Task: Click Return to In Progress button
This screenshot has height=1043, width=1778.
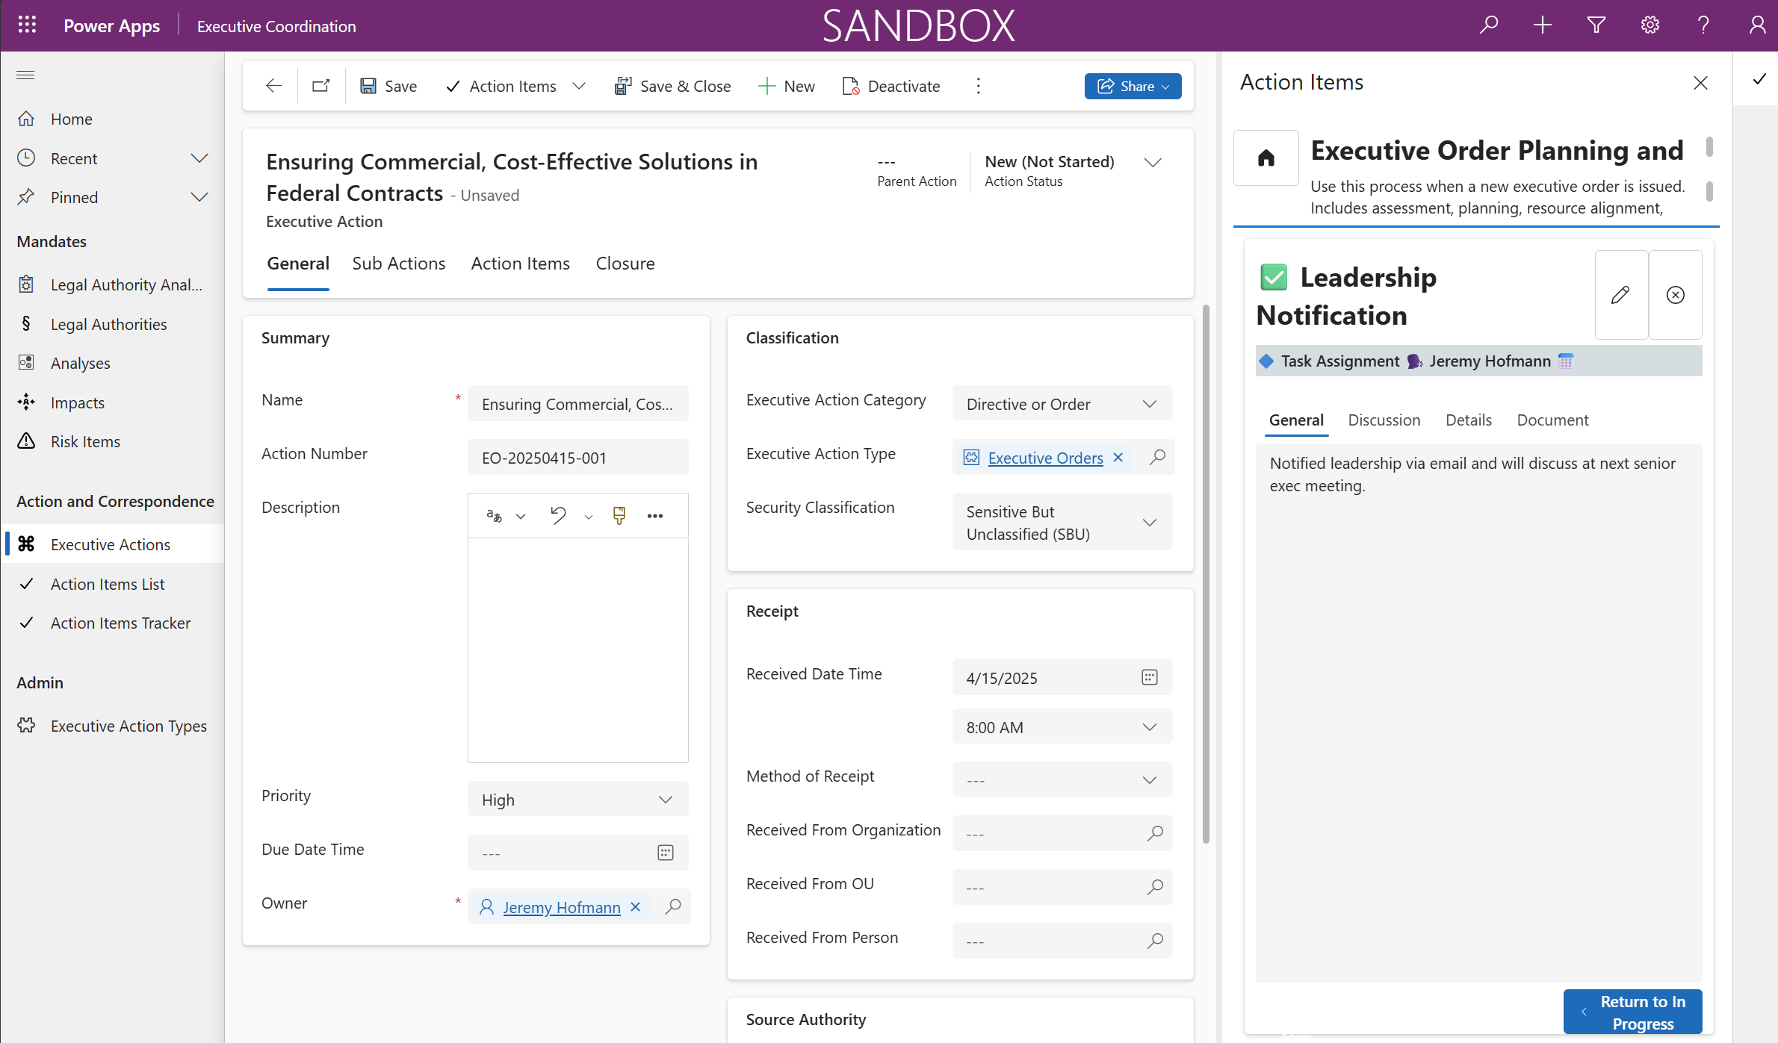Action: click(x=1632, y=1012)
